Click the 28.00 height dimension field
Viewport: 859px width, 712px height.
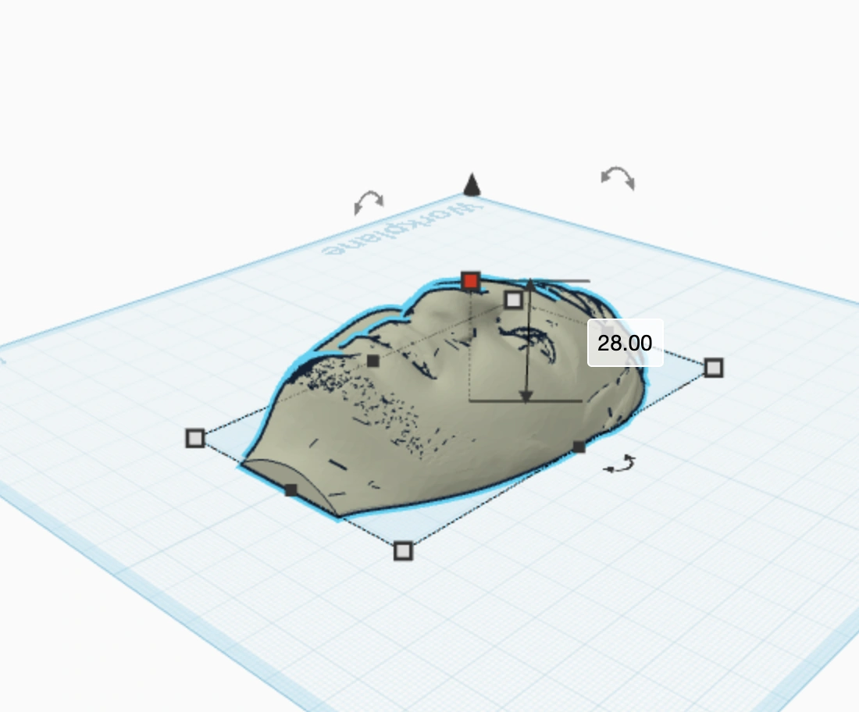pos(625,343)
